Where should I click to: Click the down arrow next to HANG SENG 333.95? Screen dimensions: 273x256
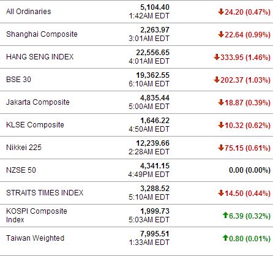tap(217, 57)
